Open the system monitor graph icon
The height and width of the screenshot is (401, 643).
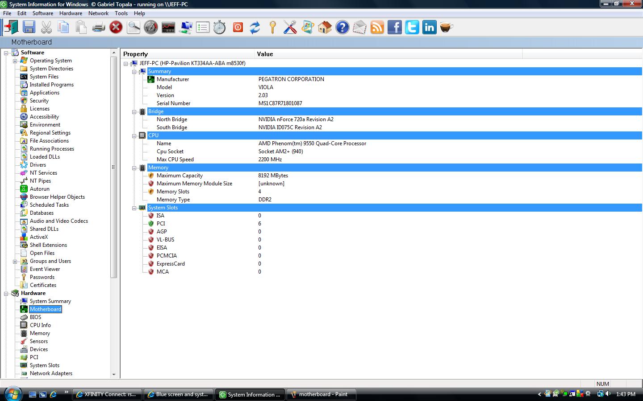[168, 28]
